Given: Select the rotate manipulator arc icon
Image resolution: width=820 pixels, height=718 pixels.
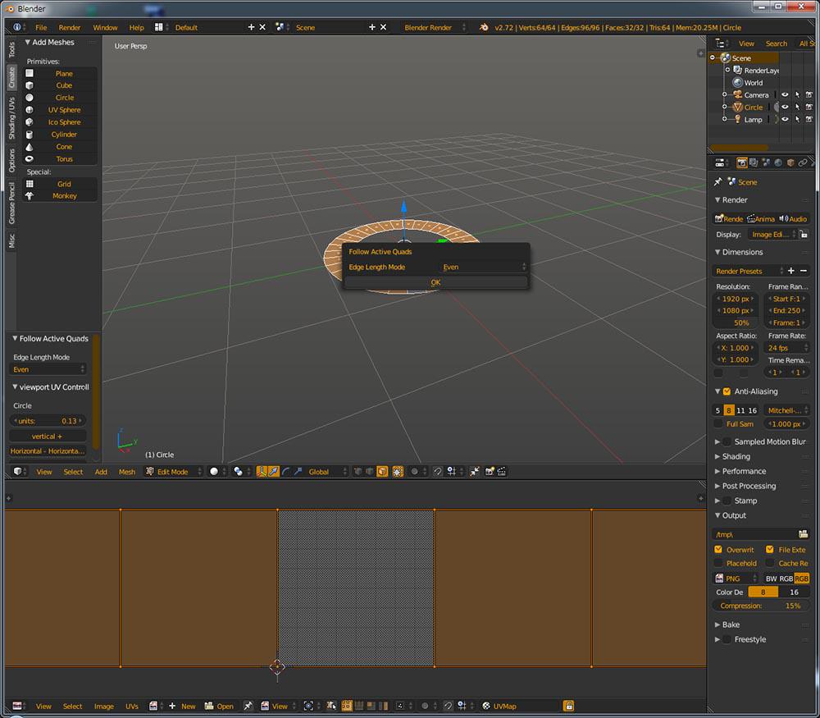Looking at the screenshot, I should pyautogui.click(x=285, y=472).
